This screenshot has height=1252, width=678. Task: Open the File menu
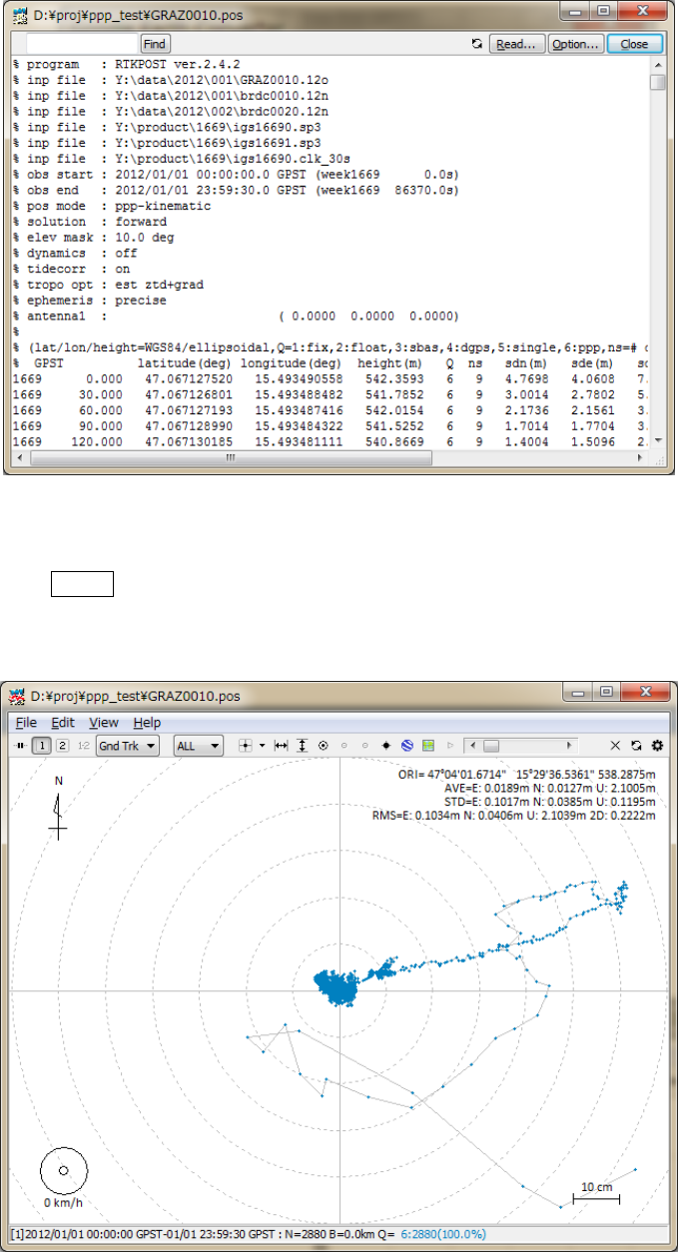pos(26,723)
